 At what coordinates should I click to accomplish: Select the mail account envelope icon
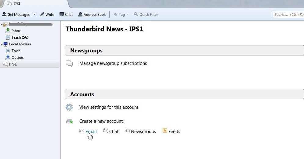[5, 24]
